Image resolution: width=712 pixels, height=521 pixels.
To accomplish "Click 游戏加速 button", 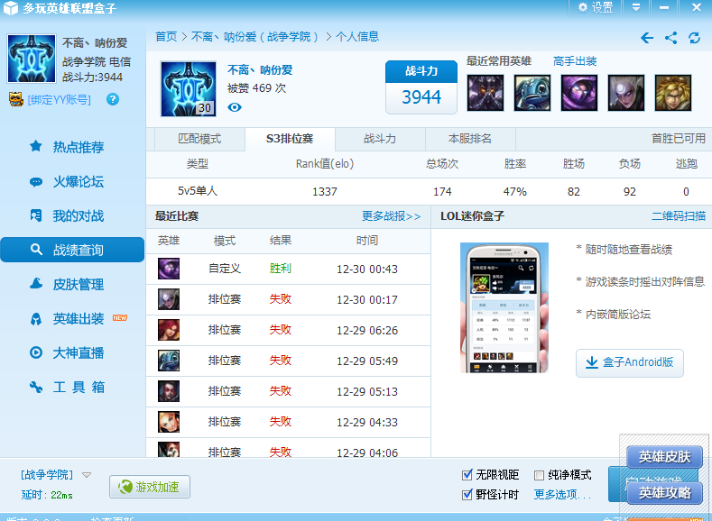I will 150,487.
